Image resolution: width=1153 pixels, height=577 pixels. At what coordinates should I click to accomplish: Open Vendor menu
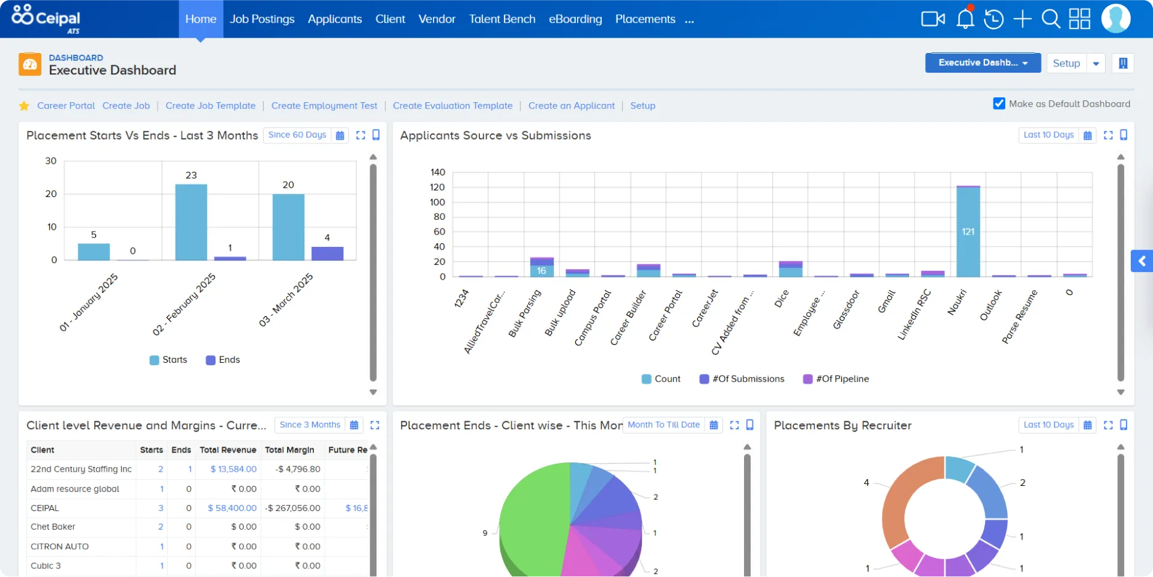(x=437, y=19)
